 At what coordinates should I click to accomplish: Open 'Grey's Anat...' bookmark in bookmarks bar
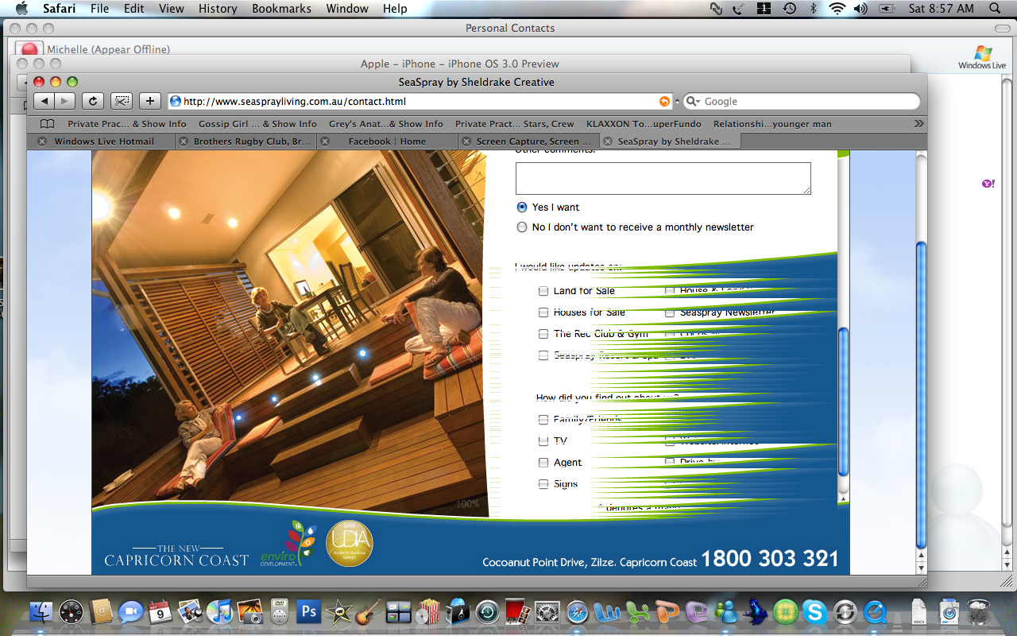pos(386,124)
